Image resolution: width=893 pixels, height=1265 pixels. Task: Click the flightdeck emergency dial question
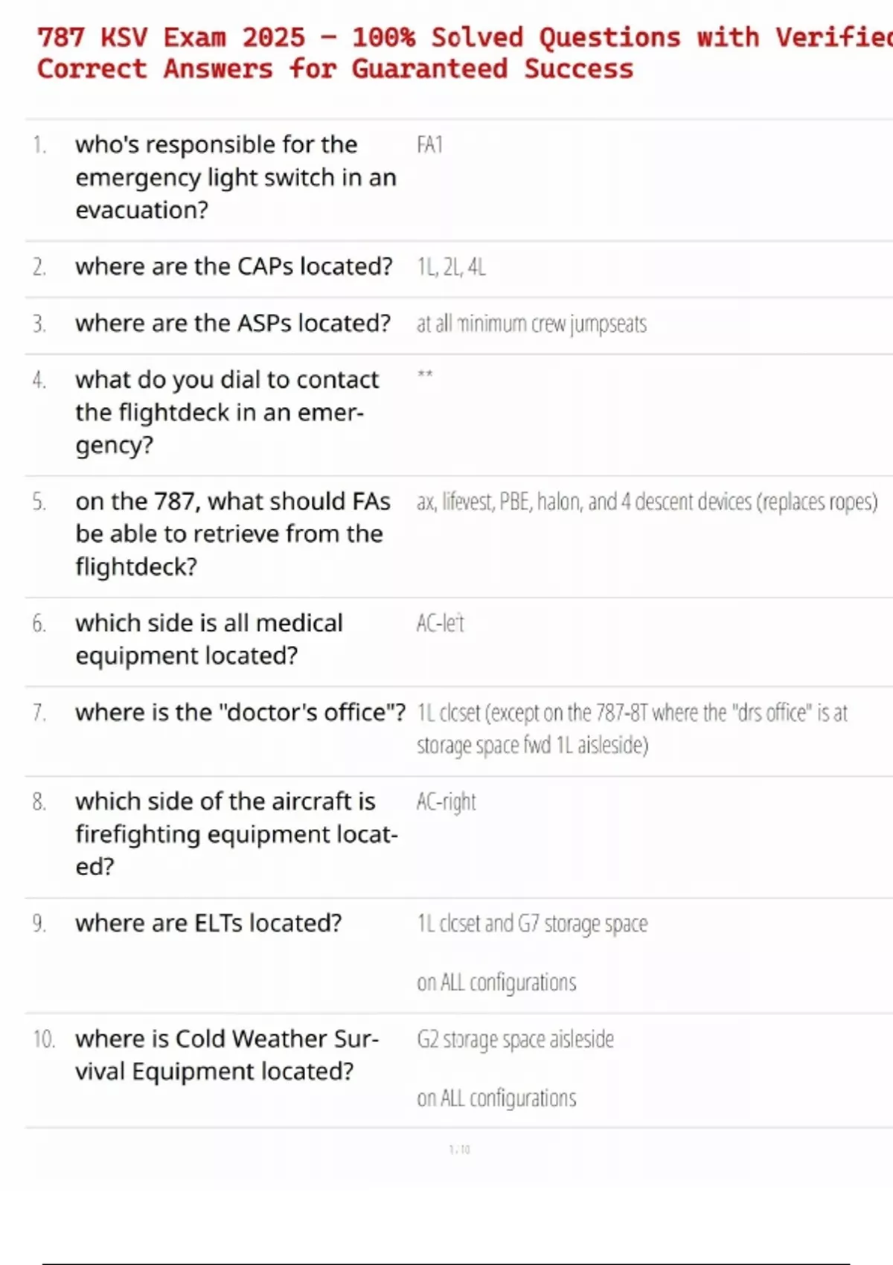(226, 412)
